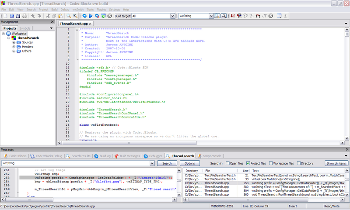Click the Copy toolbar icon
350x210 pixels.
coord(54,16)
